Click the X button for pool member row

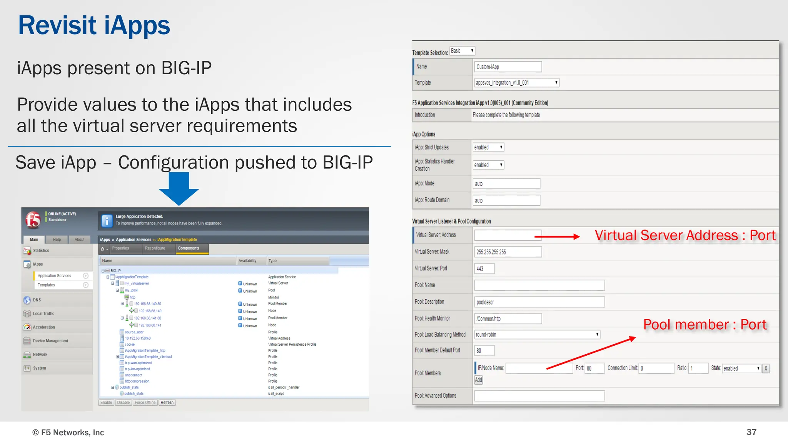coord(766,368)
